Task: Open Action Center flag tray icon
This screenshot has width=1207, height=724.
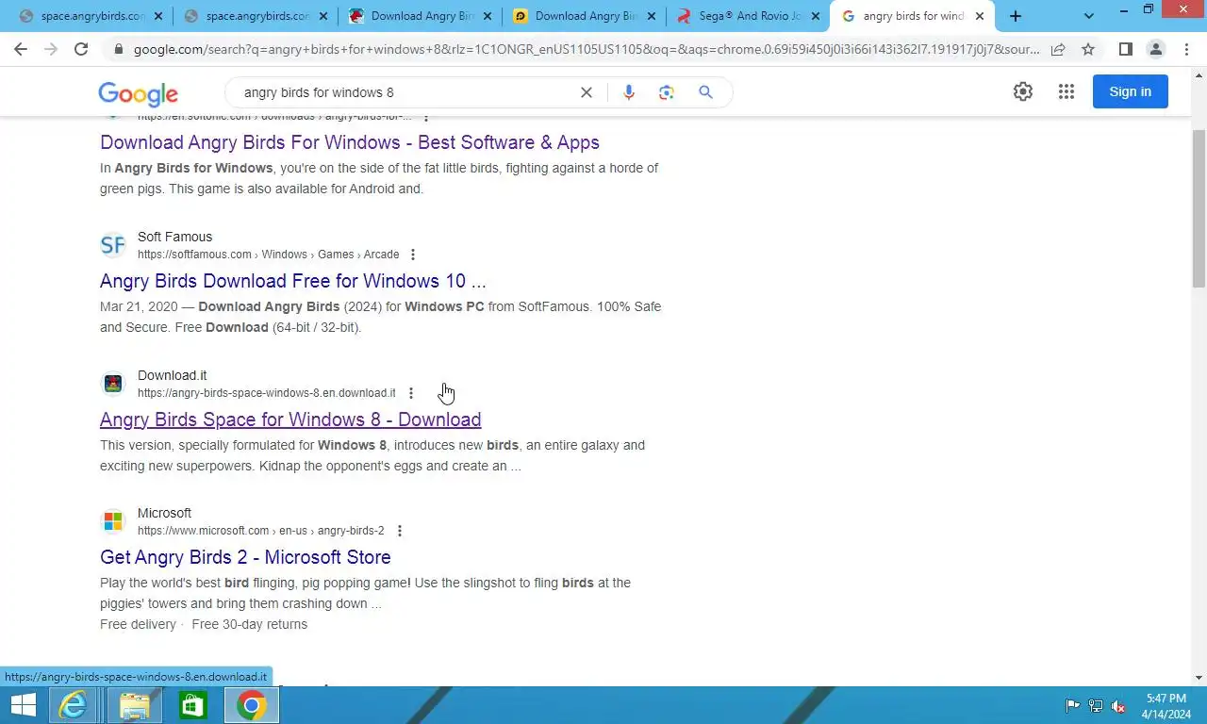Action: tap(1072, 706)
